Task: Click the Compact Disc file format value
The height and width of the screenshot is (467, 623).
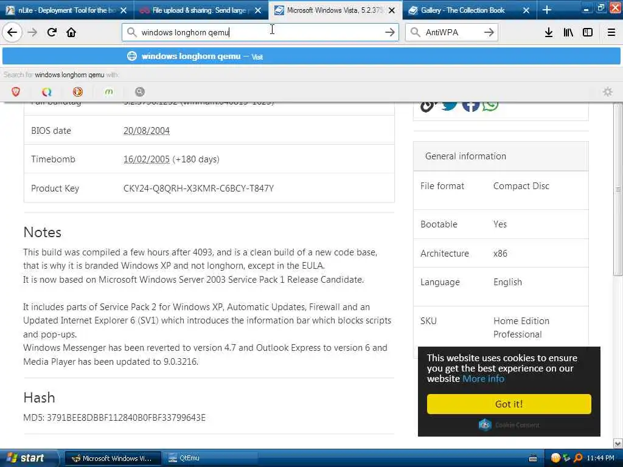Action: [x=521, y=186]
